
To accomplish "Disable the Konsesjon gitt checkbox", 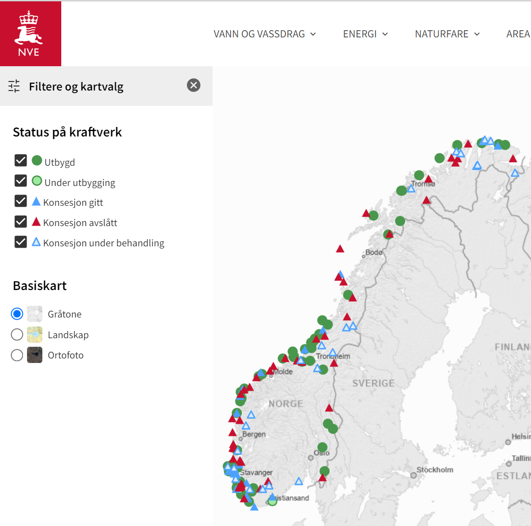I will pos(21,201).
